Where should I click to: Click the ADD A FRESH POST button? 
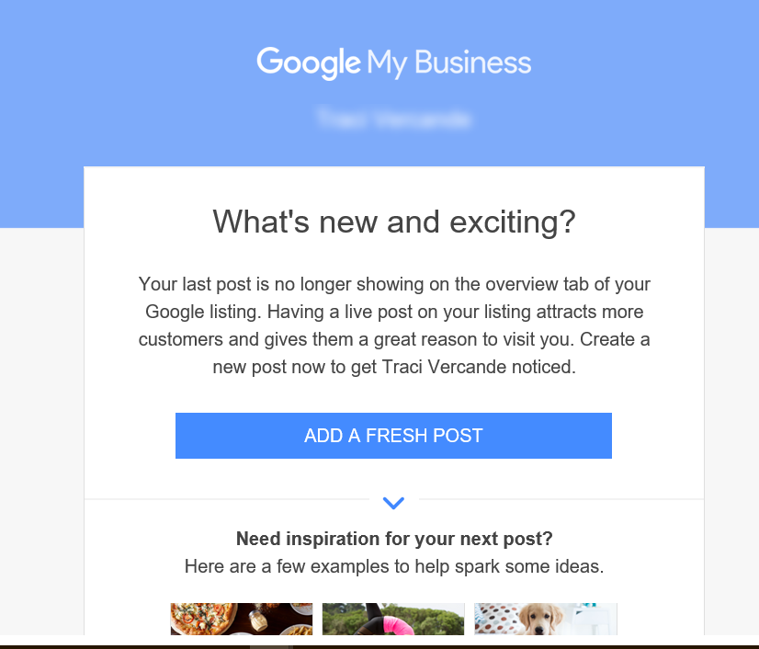click(x=393, y=436)
